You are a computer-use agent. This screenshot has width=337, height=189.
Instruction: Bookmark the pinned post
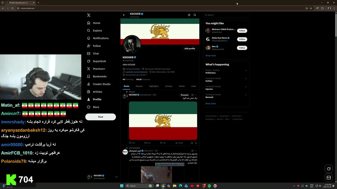192,143
